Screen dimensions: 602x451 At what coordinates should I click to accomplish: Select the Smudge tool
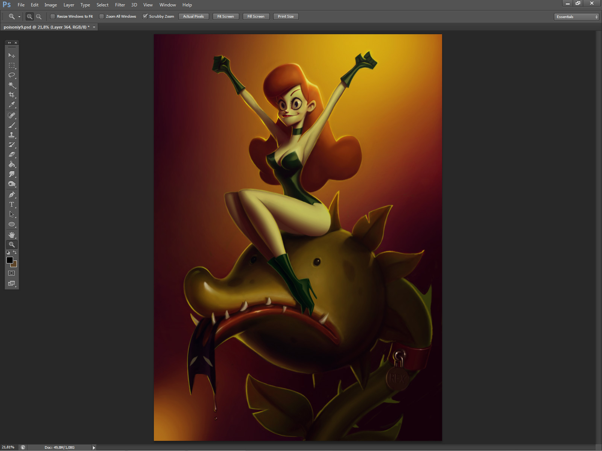[x=12, y=174]
